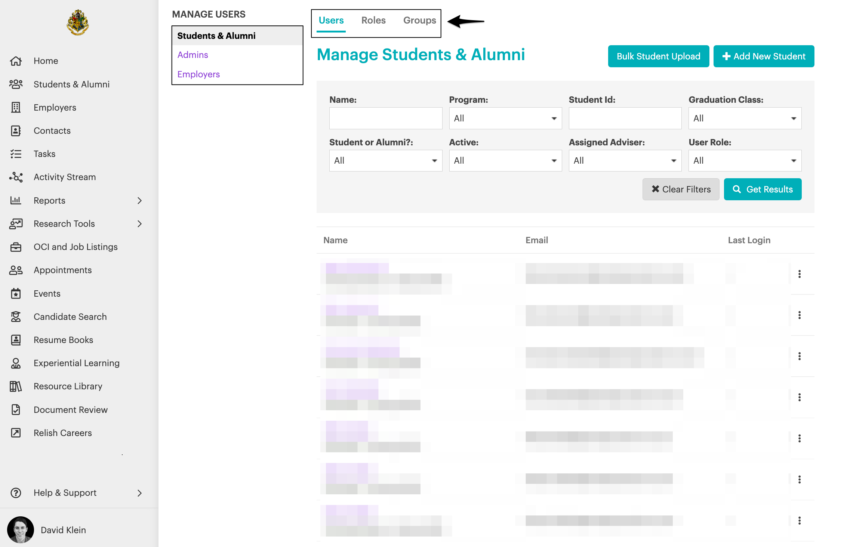The width and height of the screenshot is (841, 547).
Task: Open the last row's three-dot menu
Action: pyautogui.click(x=800, y=520)
